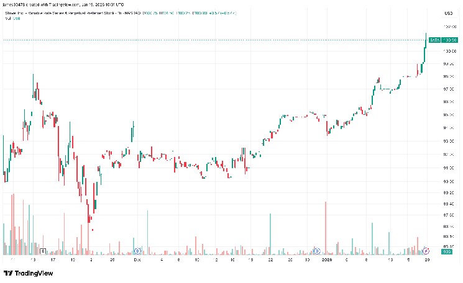Open the USD currency selector
This screenshot has width=463, height=283.
pyautogui.click(x=446, y=14)
